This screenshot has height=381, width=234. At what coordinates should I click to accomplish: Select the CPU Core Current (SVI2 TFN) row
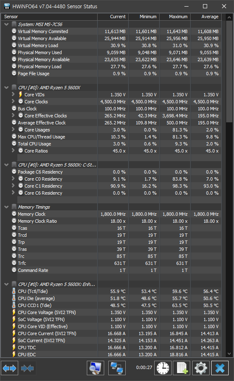point(111,333)
